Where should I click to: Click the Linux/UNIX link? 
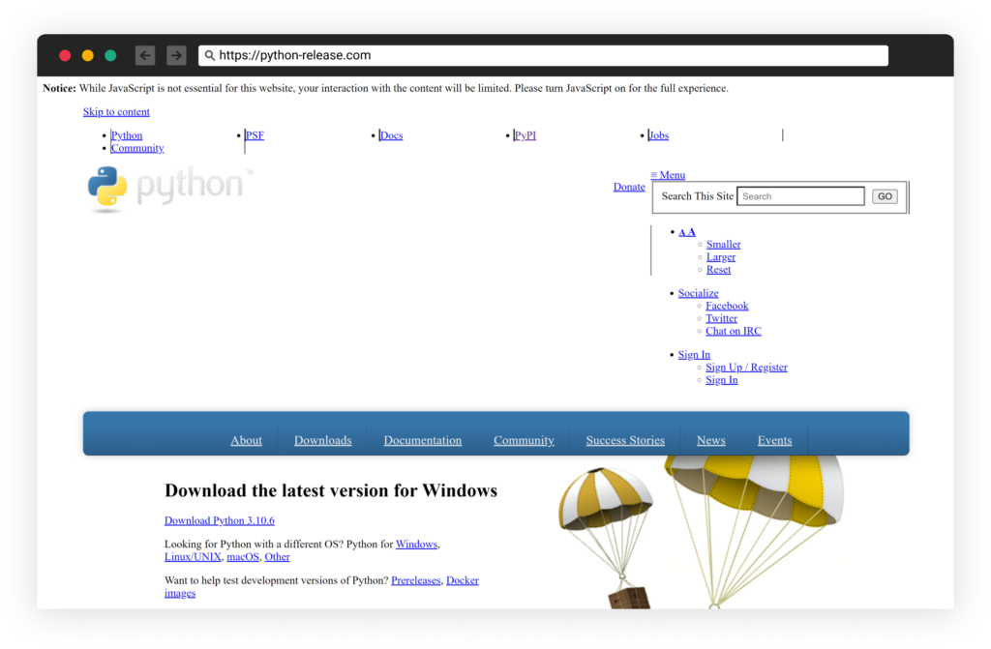(193, 557)
